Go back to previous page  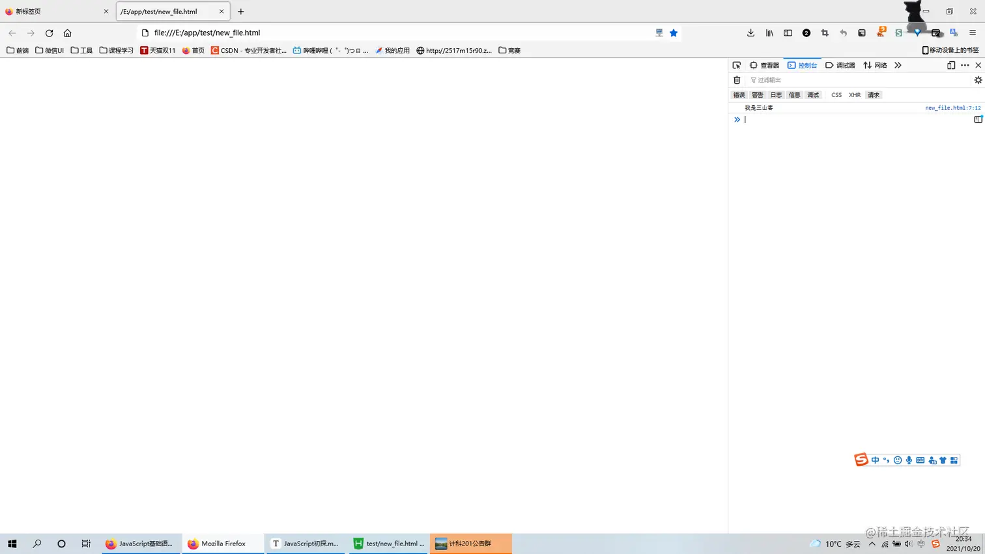point(12,33)
